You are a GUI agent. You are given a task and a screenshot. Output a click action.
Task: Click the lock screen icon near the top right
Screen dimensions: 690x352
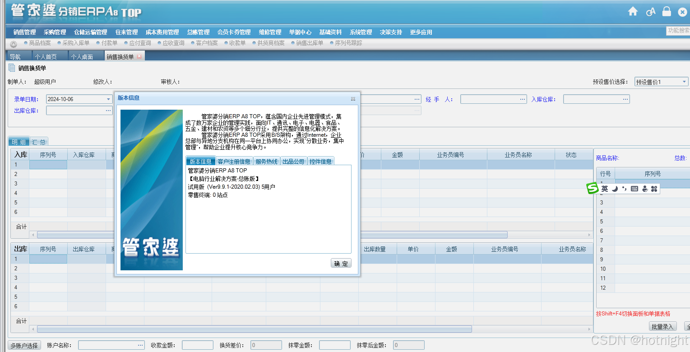[x=666, y=11]
